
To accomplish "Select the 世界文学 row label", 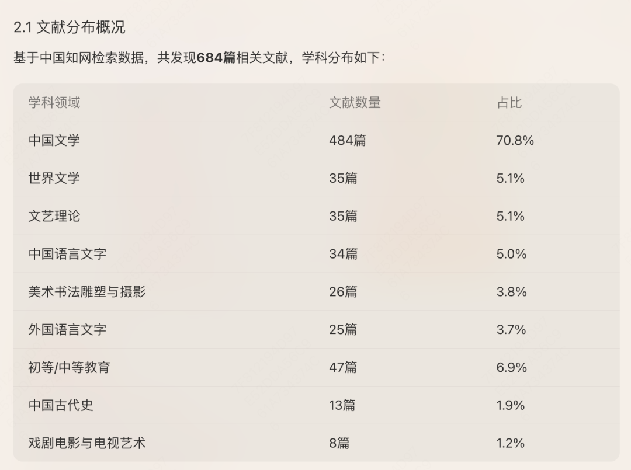I will [x=54, y=178].
